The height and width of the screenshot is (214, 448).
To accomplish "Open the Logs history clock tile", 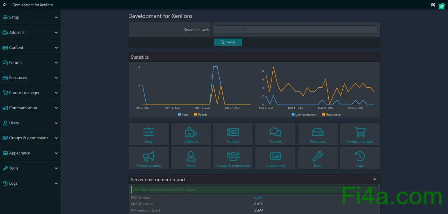I will 360,158.
